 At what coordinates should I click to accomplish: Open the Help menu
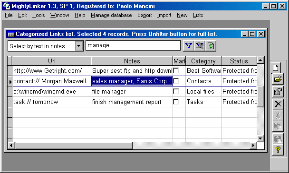80,15
